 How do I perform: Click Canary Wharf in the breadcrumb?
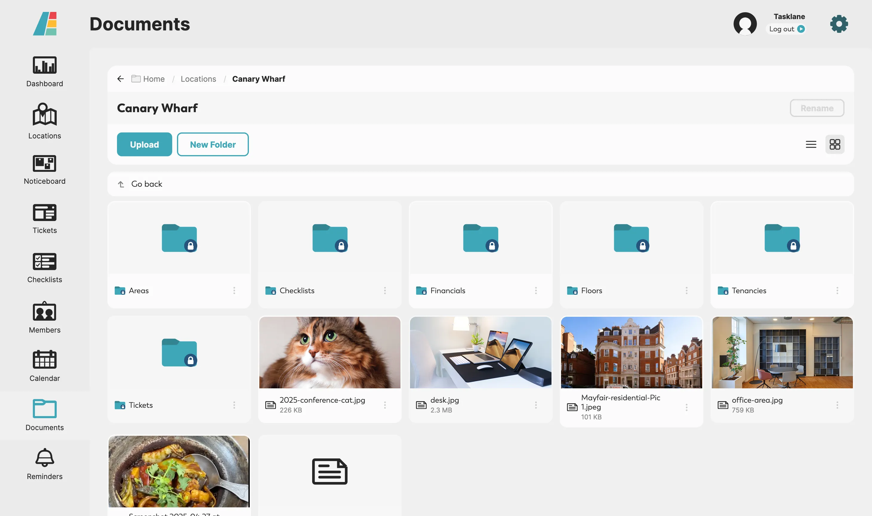(x=258, y=79)
